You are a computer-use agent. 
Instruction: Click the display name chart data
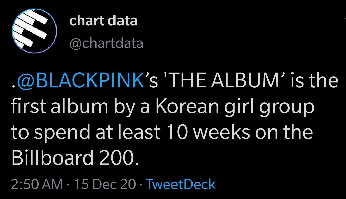(104, 21)
